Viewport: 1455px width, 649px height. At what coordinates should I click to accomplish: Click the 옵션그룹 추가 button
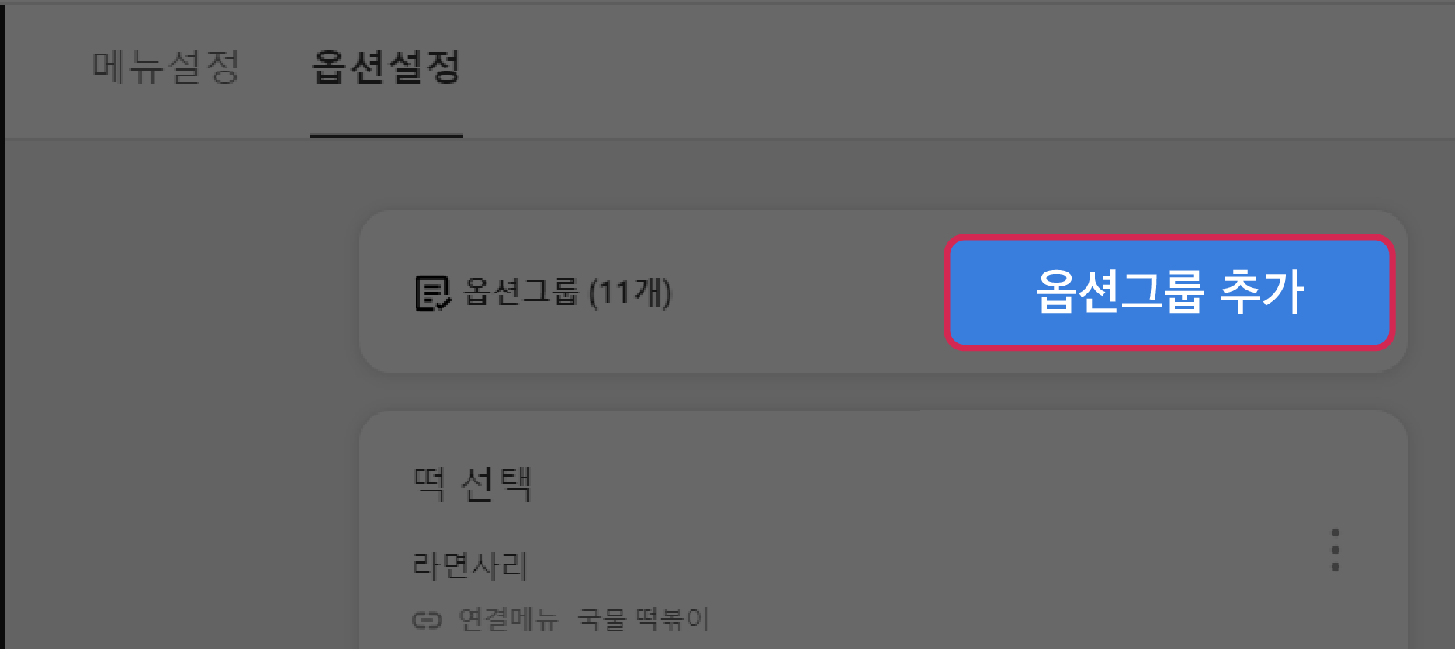[x=1169, y=292]
